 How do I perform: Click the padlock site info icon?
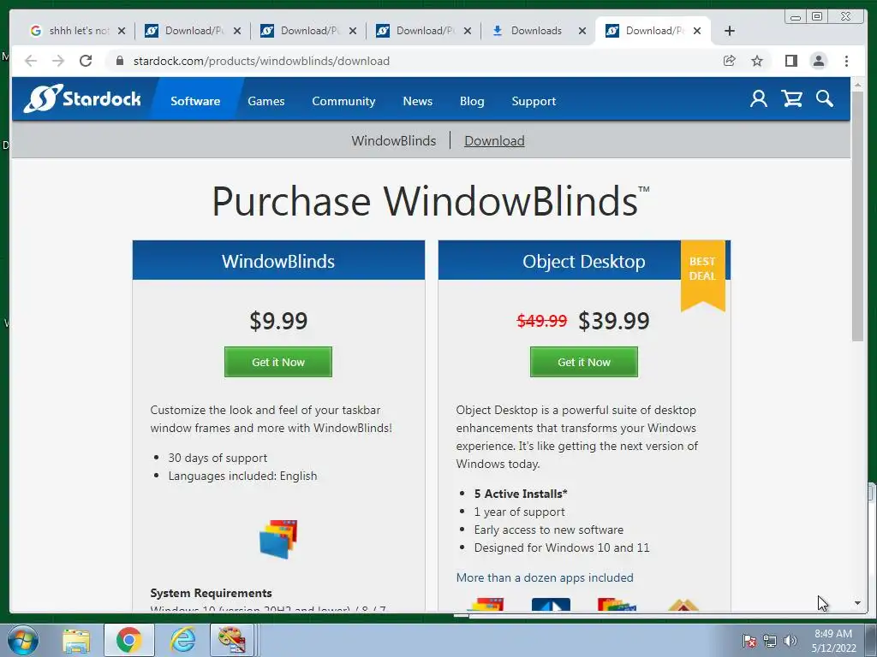pyautogui.click(x=119, y=61)
